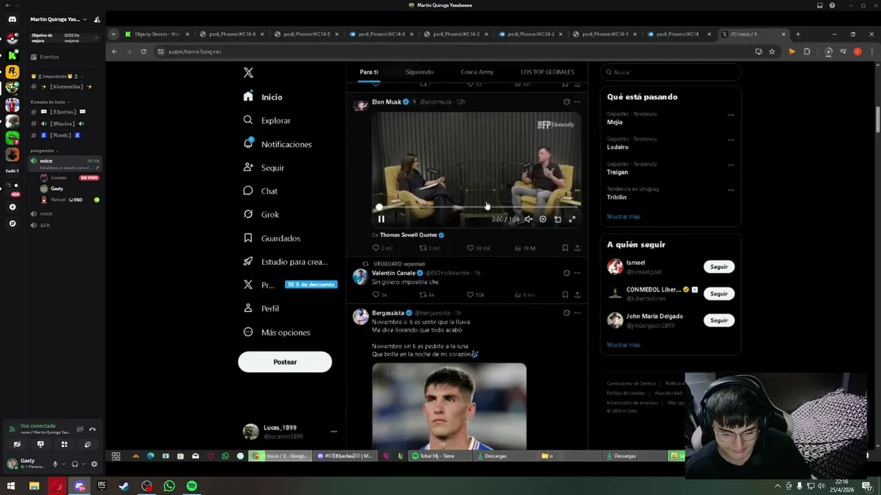
Task: Switch to Siguiendo tab
Action: [419, 72]
